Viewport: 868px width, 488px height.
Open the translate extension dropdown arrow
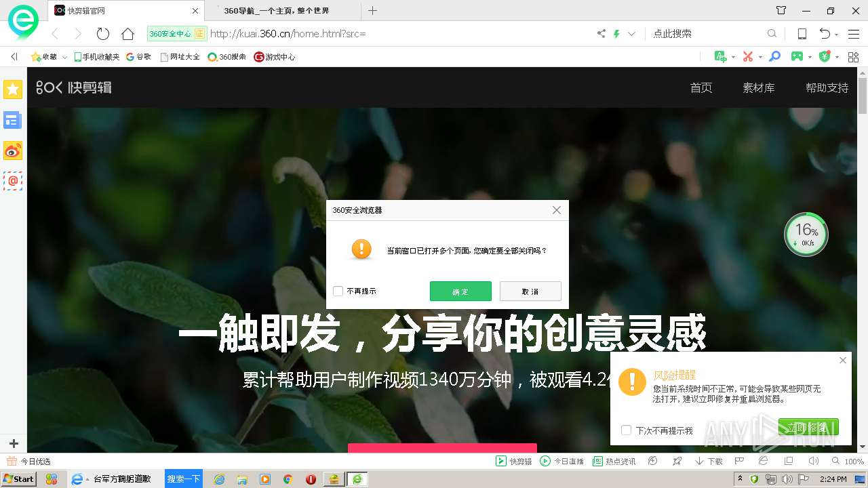click(733, 58)
